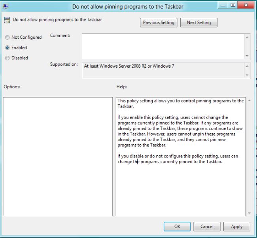Click the policy name heading text
Viewport: 257px width, 238px height.
click(x=57, y=20)
